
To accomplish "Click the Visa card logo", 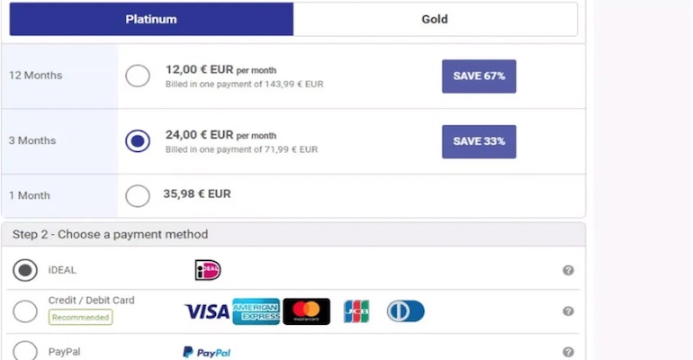I will tap(207, 311).
